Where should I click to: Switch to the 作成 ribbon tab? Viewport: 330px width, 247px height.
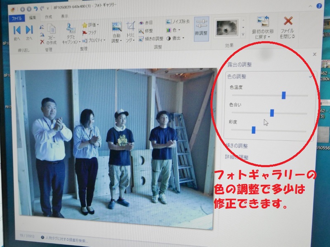[48, 17]
